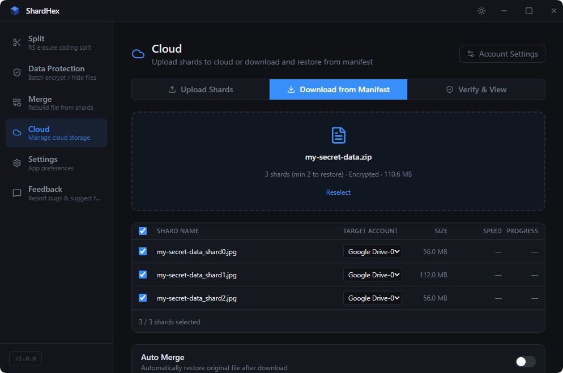Viewport: 563px width, 373px height.
Task: Click the Merge grid icon in sidebar
Action: coord(17,102)
